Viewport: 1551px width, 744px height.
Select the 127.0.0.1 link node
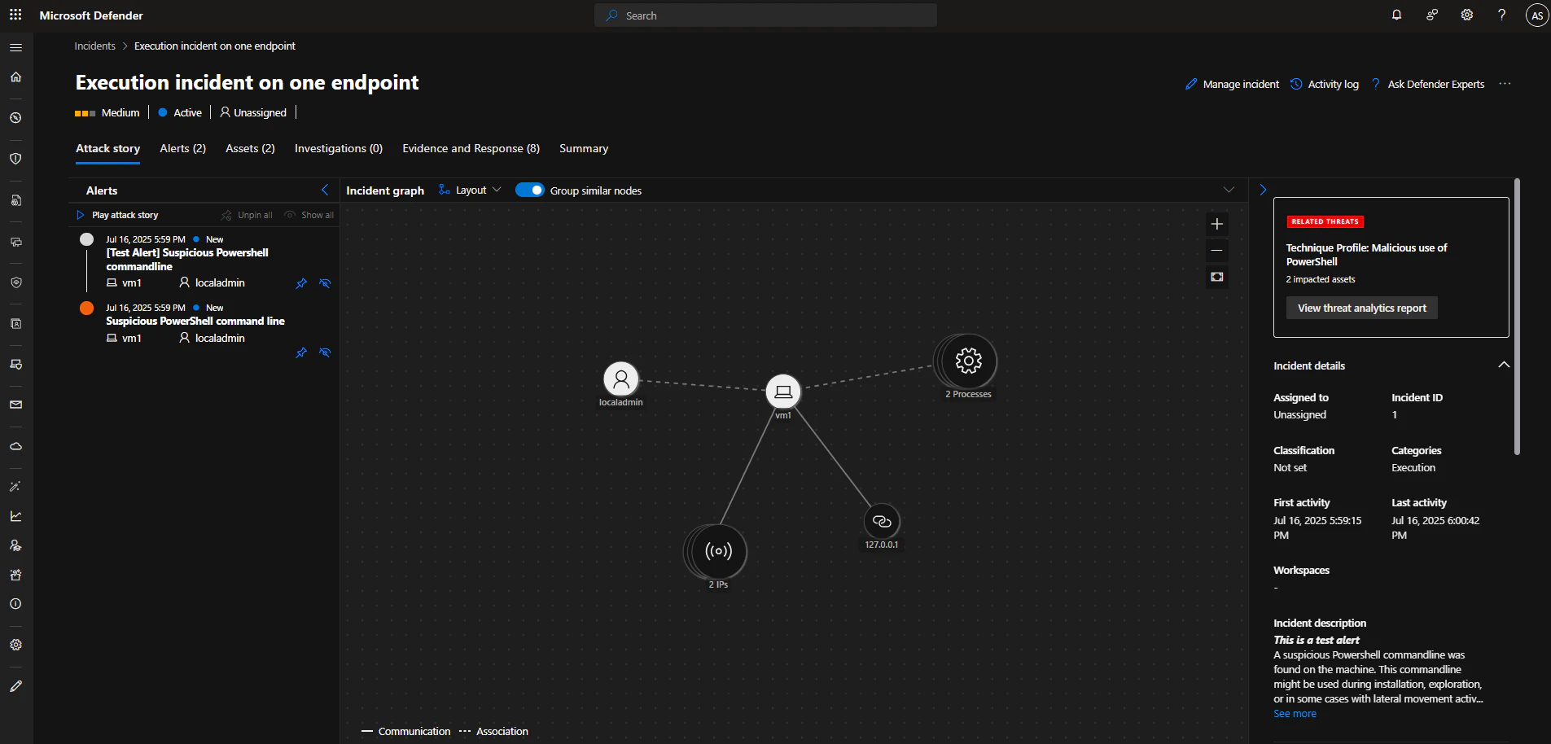[x=882, y=521]
